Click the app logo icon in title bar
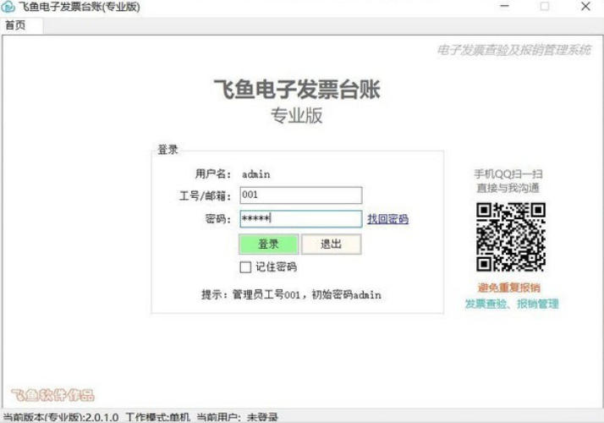Image resolution: width=604 pixels, height=423 pixels. 8,7
